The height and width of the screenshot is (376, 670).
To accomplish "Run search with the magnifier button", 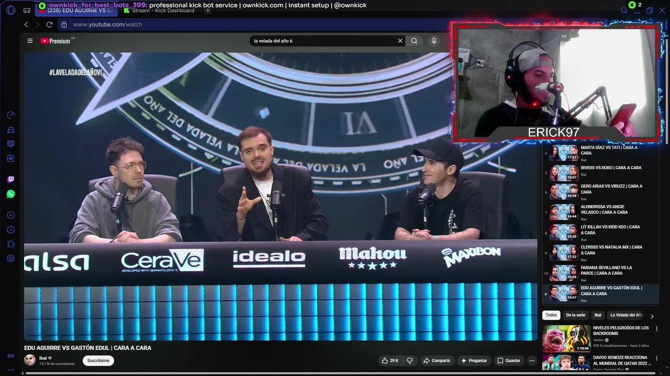I will (414, 41).
